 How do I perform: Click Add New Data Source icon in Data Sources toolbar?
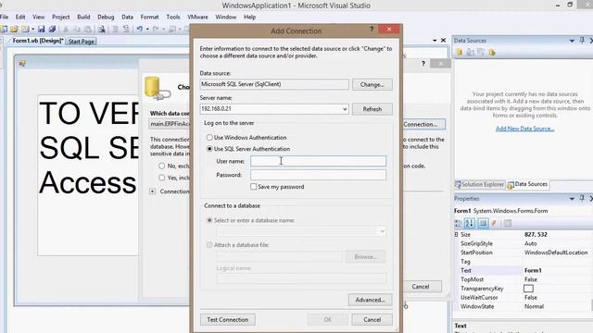click(460, 53)
